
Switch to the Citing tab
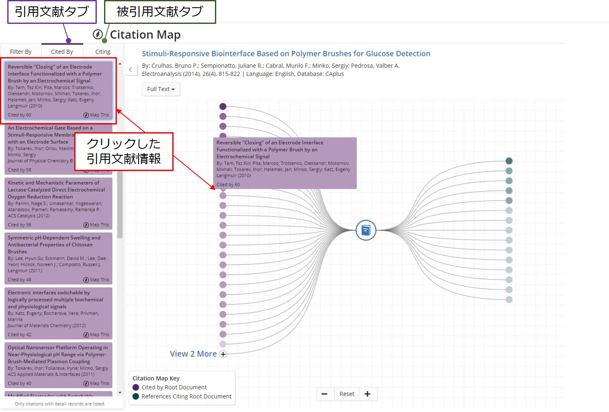pyautogui.click(x=103, y=52)
